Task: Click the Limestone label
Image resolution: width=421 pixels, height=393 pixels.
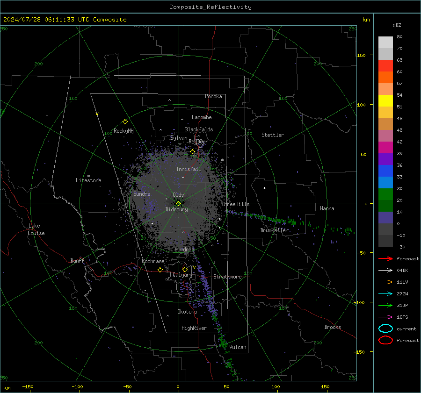Action: coord(88,180)
